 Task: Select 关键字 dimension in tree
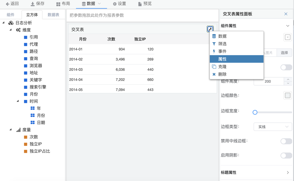(x=36, y=80)
